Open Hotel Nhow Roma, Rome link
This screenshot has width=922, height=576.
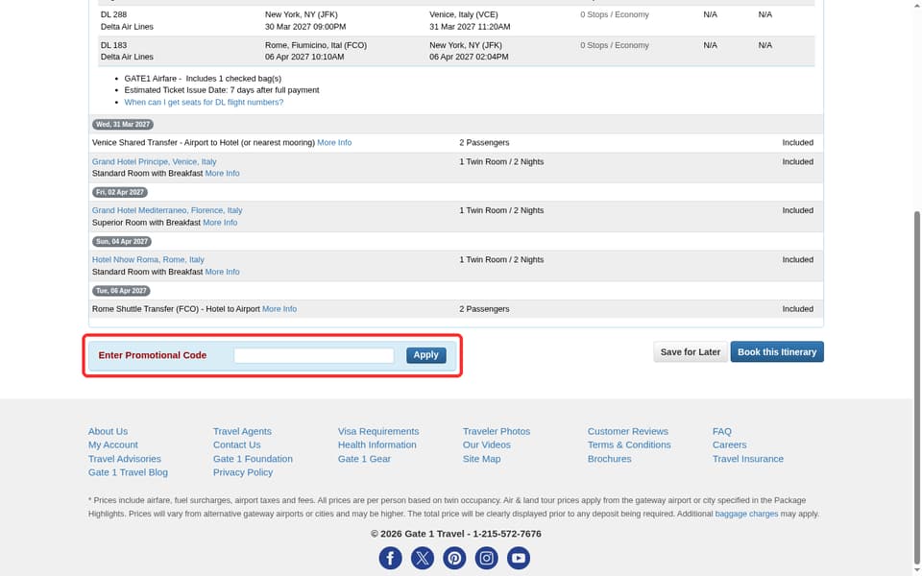pyautogui.click(x=148, y=260)
